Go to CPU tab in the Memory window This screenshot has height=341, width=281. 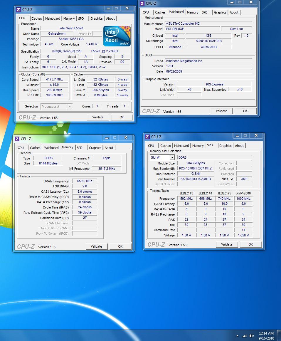click(21, 148)
